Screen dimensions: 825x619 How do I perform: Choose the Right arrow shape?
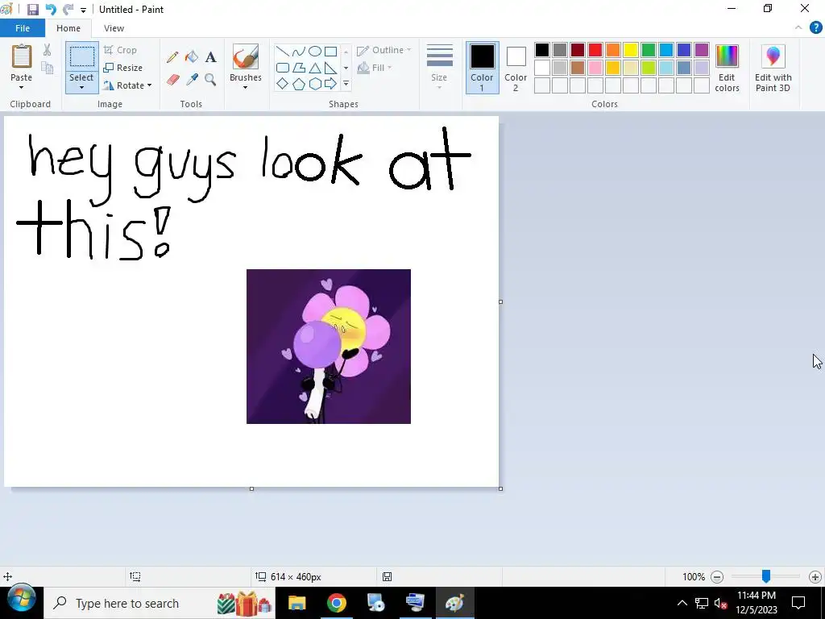[x=330, y=84]
